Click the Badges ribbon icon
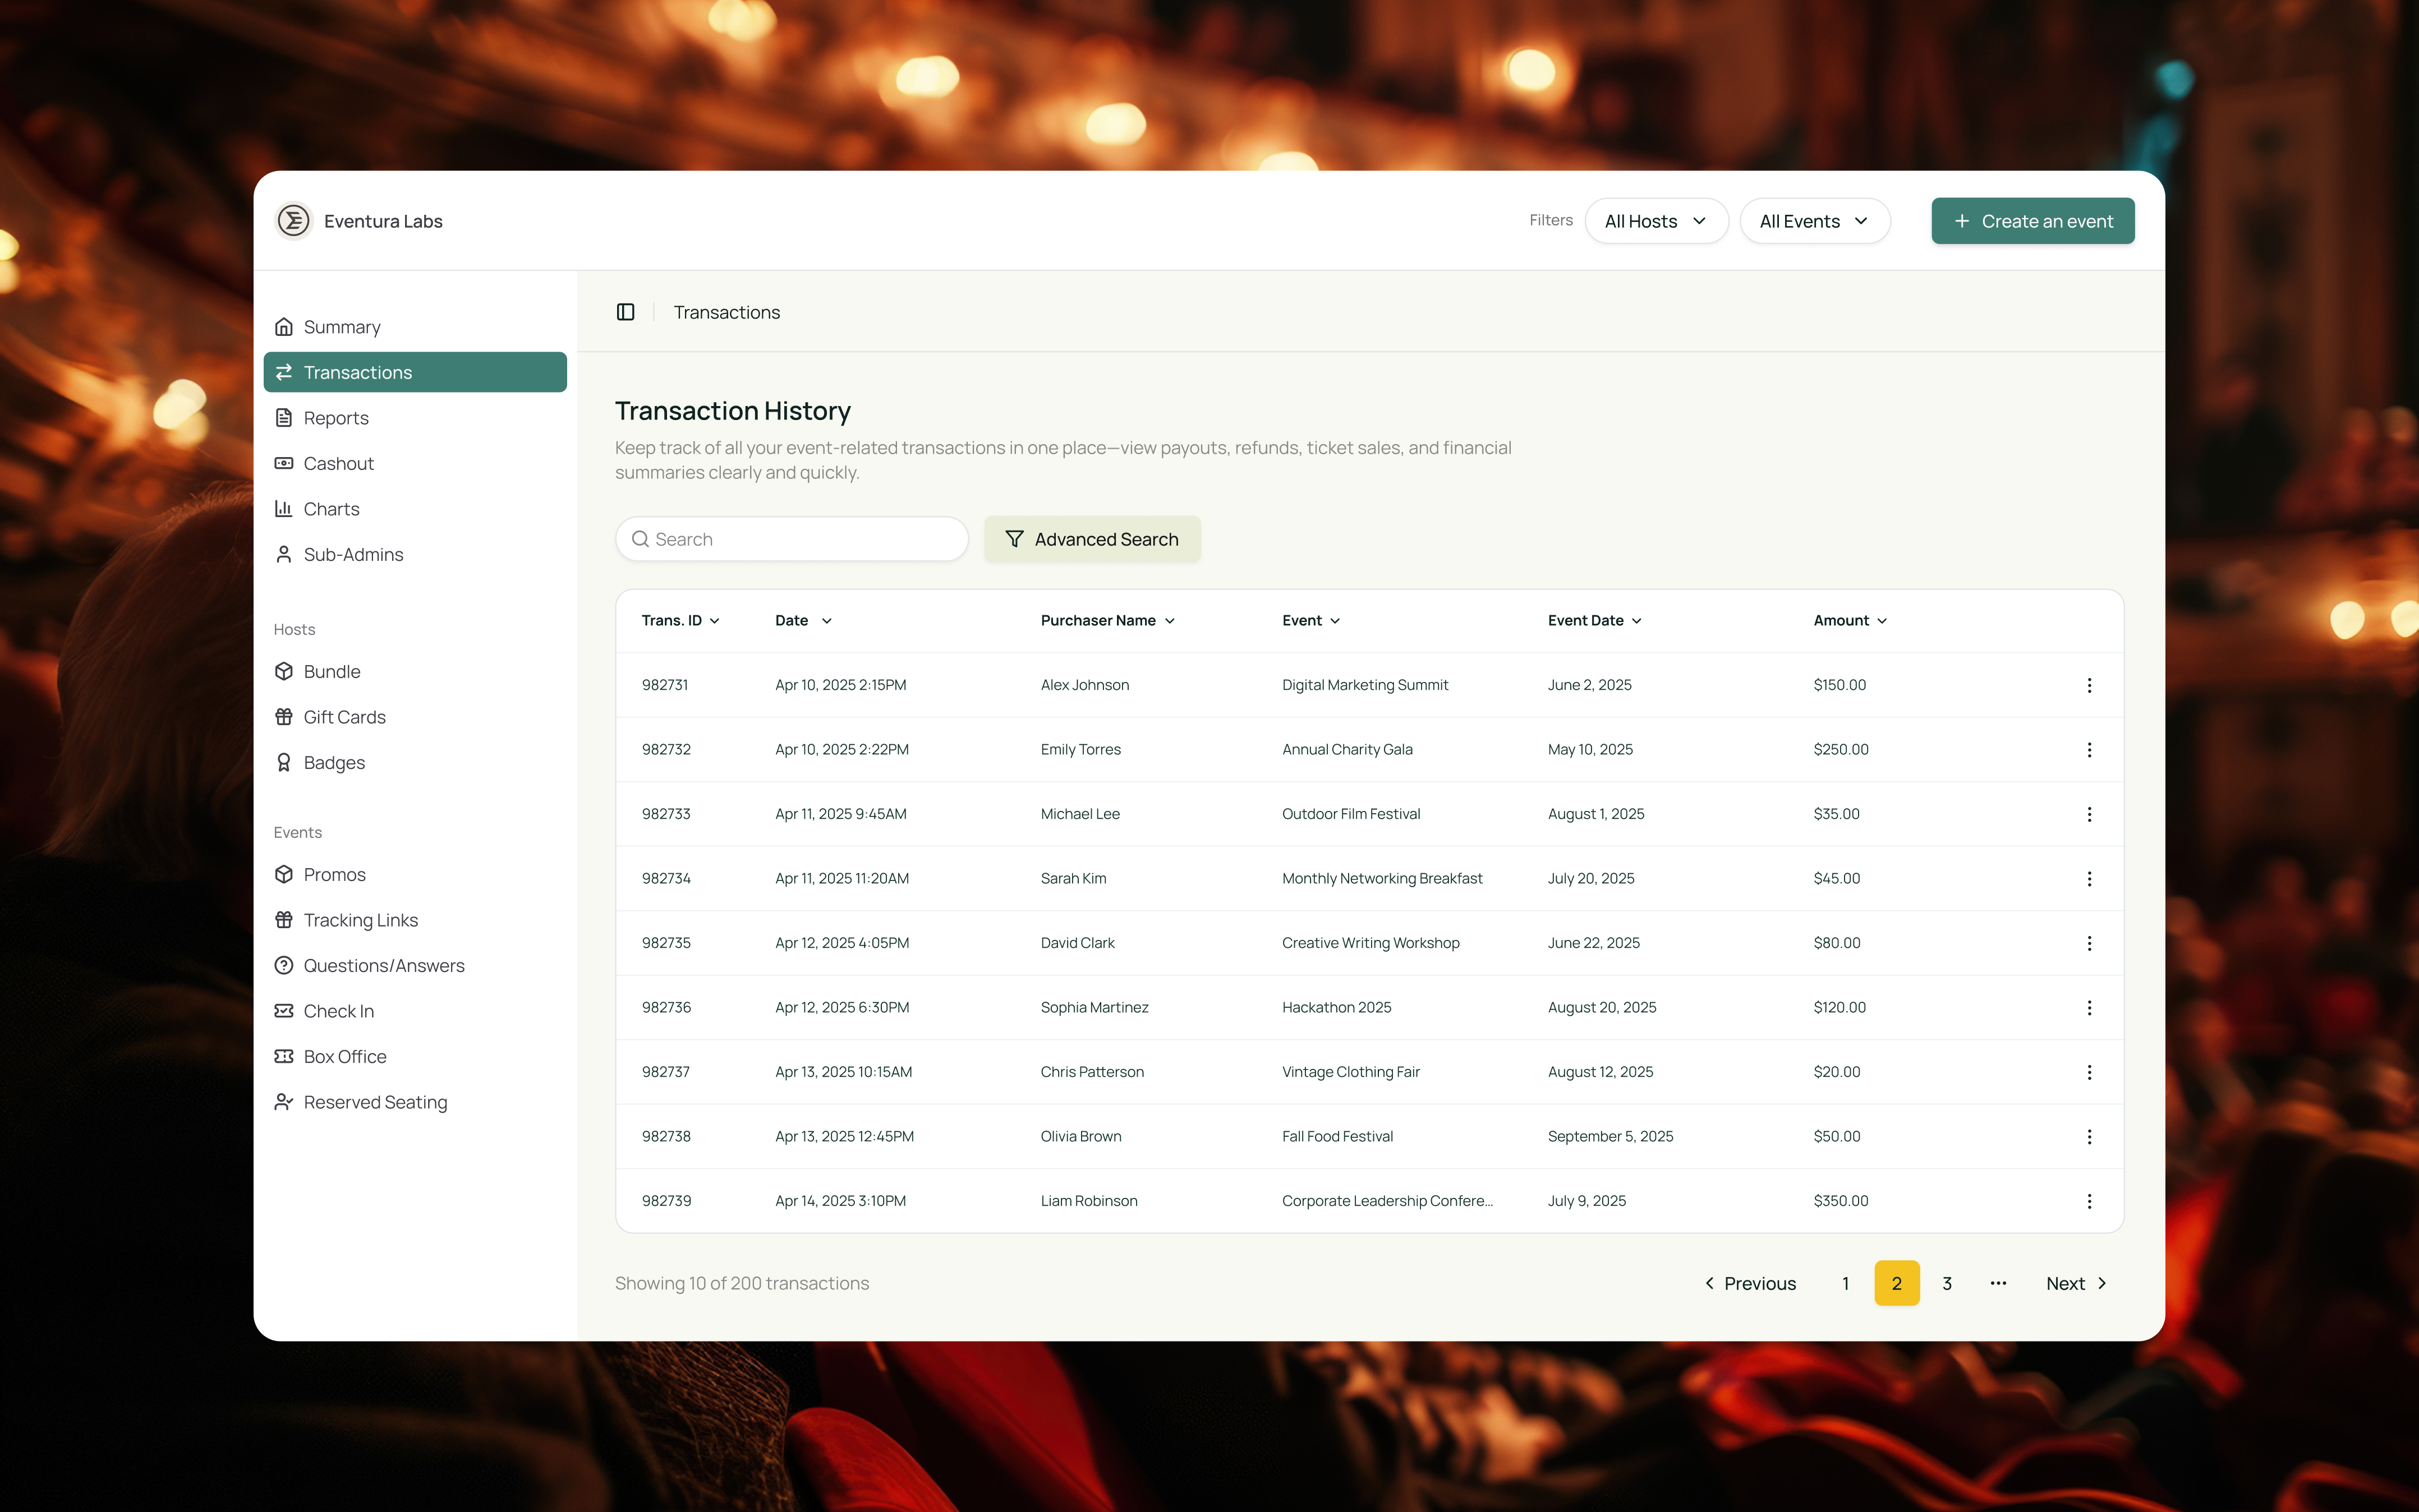 tap(284, 762)
